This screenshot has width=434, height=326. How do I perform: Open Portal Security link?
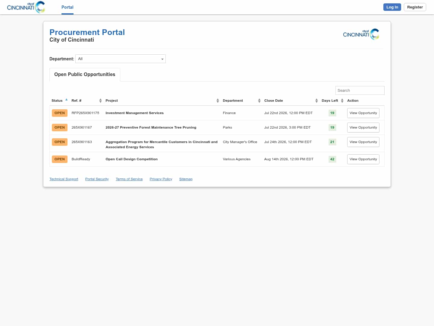tap(97, 179)
